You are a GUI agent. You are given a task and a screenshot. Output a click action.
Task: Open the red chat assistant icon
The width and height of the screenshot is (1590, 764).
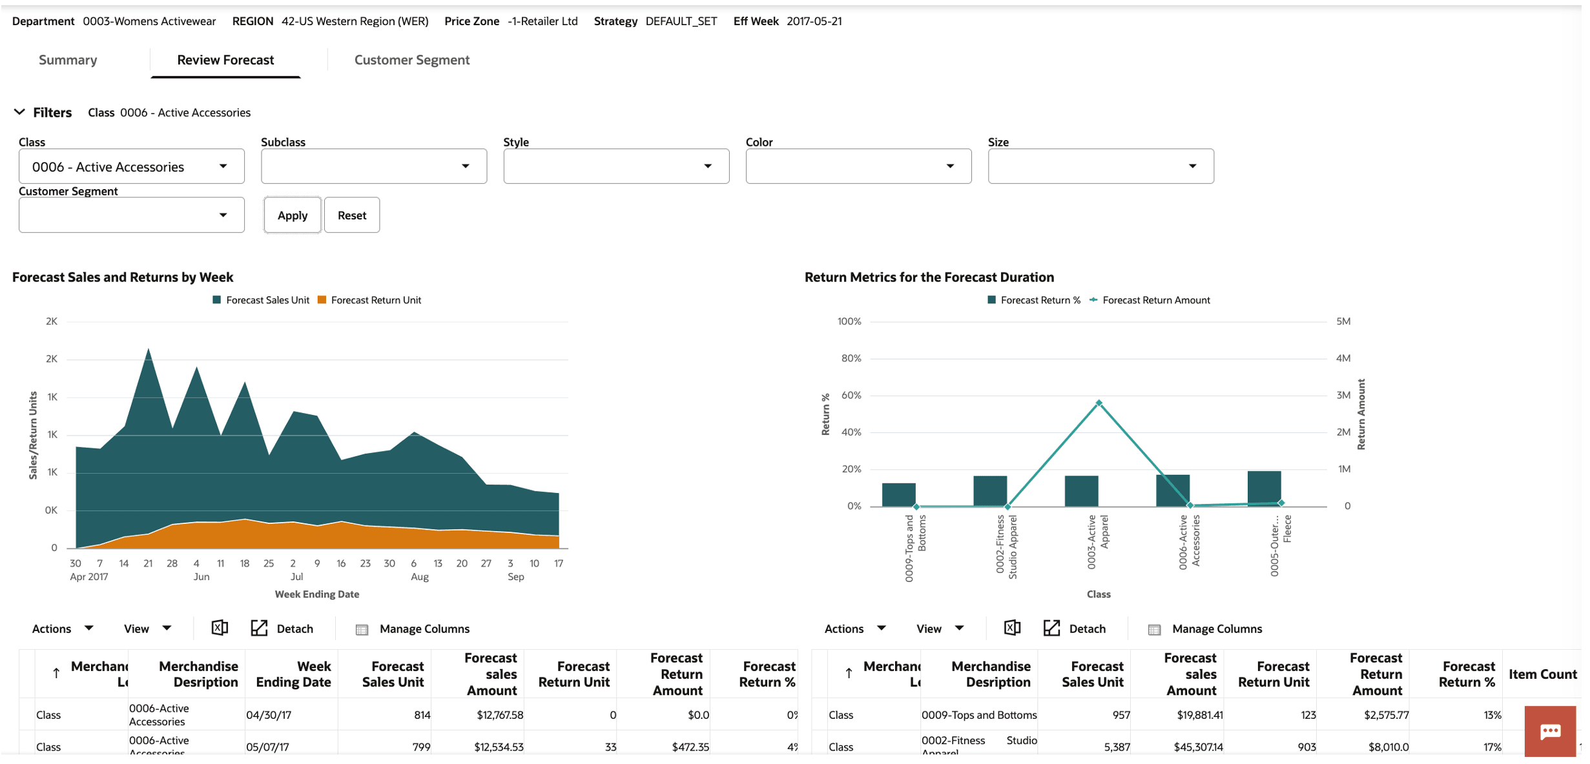[1550, 731]
